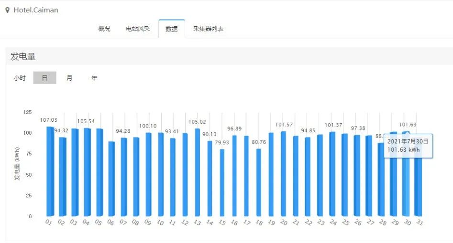Switch chart granularity to 小时
453x243 pixels.
[20, 78]
